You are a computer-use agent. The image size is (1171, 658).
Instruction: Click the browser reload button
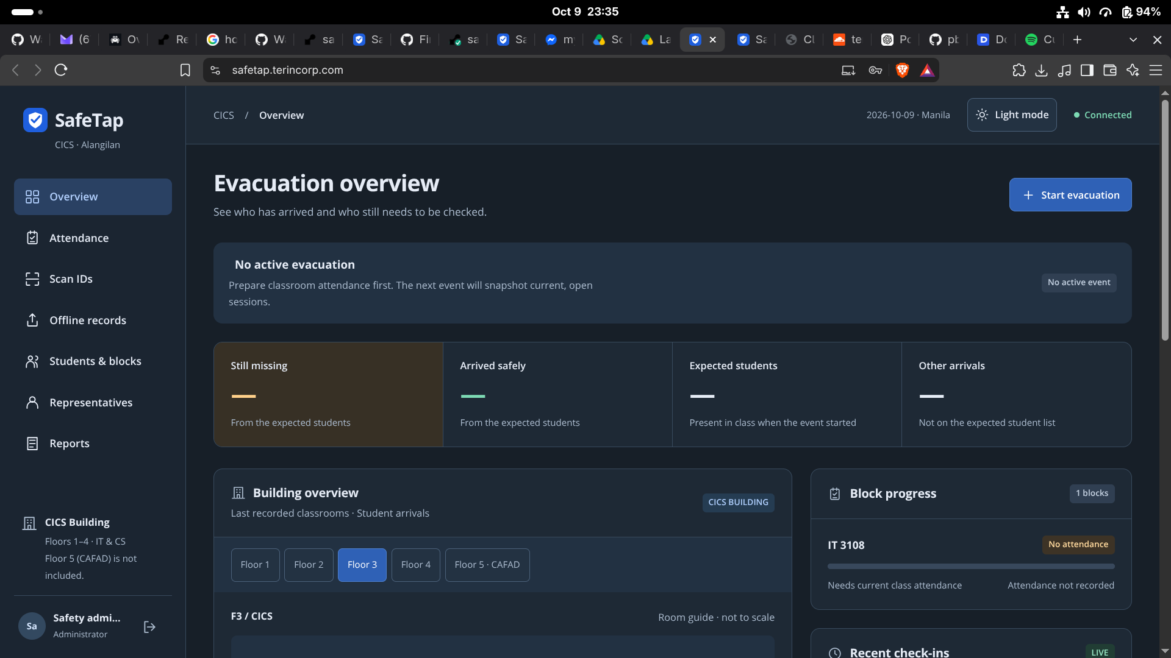click(61, 70)
